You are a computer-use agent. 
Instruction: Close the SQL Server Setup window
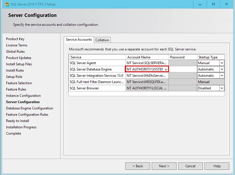point(226,4)
